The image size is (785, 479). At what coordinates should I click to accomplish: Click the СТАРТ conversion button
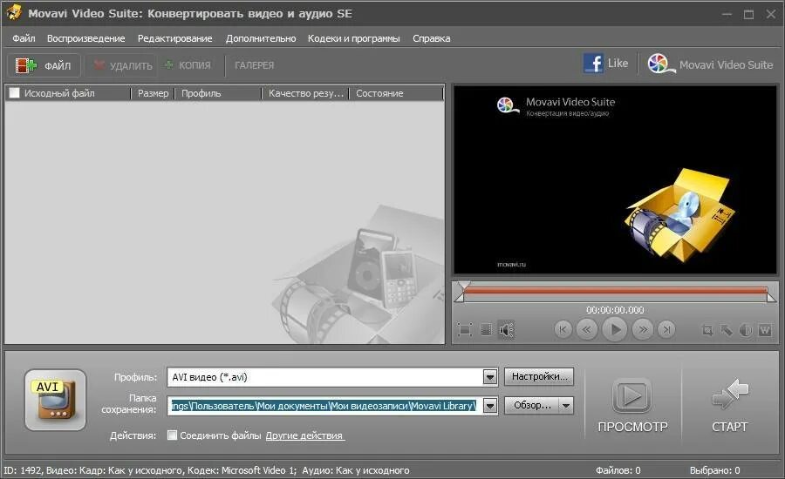point(730,405)
